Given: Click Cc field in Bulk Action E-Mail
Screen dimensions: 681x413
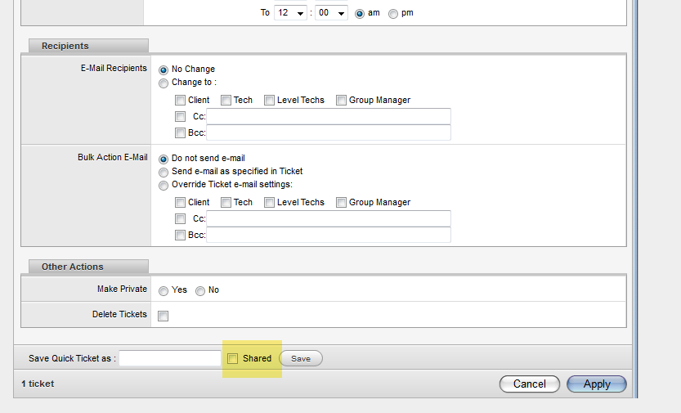Looking at the screenshot, I should [329, 218].
